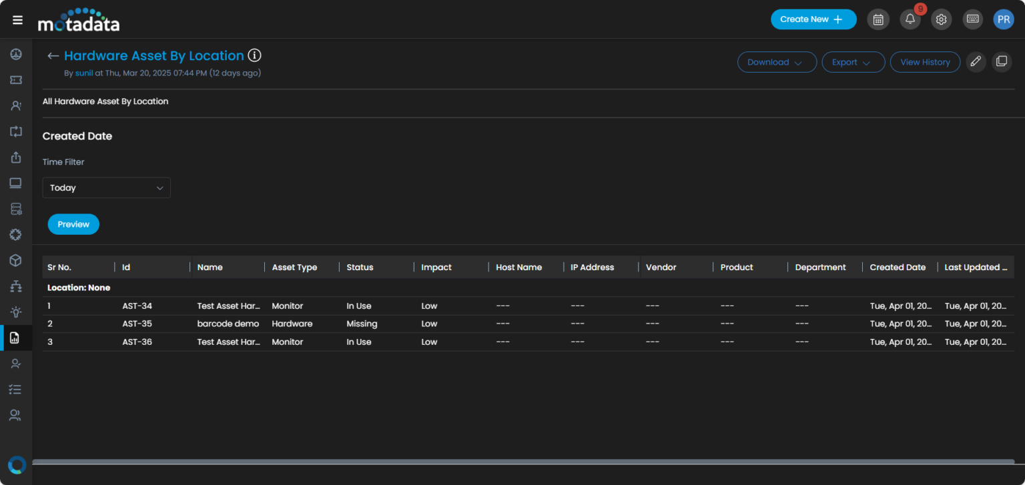Open the task checklist sidebar icon
Image resolution: width=1025 pixels, height=485 pixels.
click(x=16, y=389)
